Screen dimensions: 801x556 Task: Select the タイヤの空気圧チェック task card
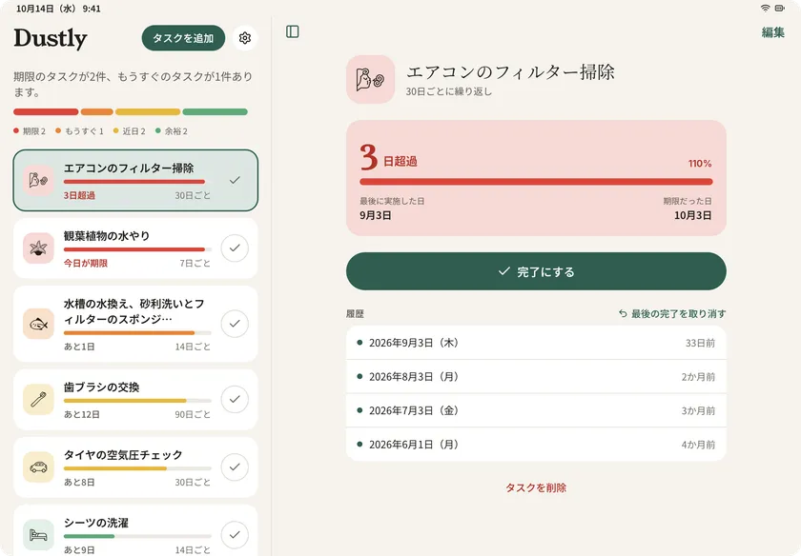[x=135, y=467]
